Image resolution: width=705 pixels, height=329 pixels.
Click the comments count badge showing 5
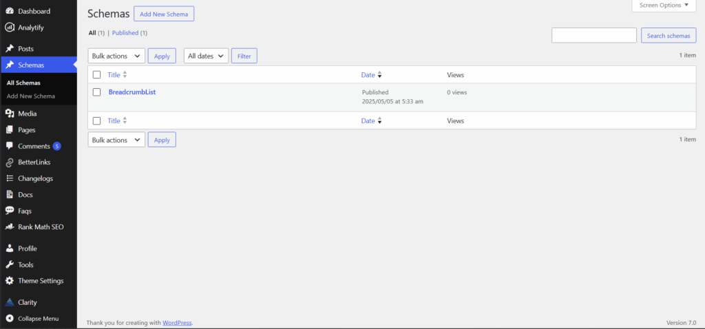coord(56,146)
